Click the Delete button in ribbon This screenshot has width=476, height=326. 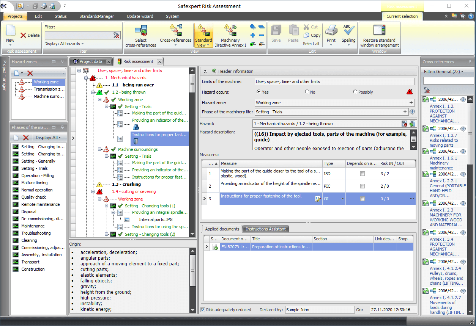pos(30,35)
